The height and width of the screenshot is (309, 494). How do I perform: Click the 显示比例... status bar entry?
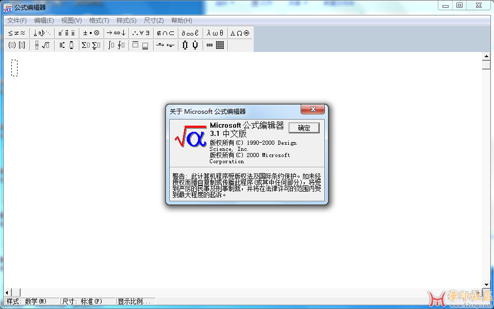pos(136,301)
